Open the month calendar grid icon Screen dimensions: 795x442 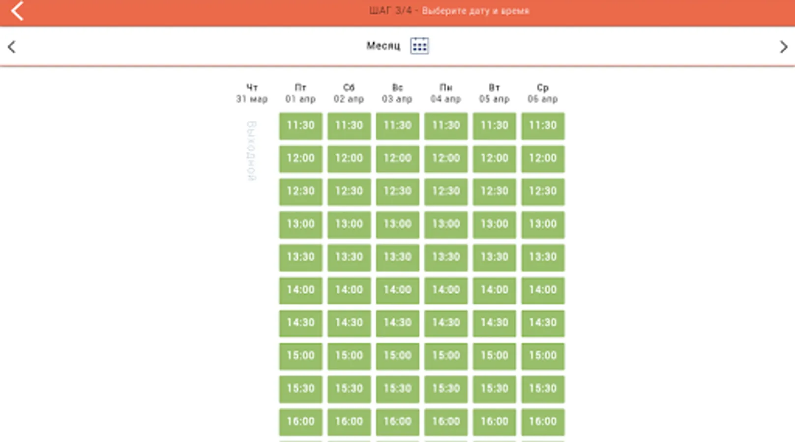(x=419, y=46)
